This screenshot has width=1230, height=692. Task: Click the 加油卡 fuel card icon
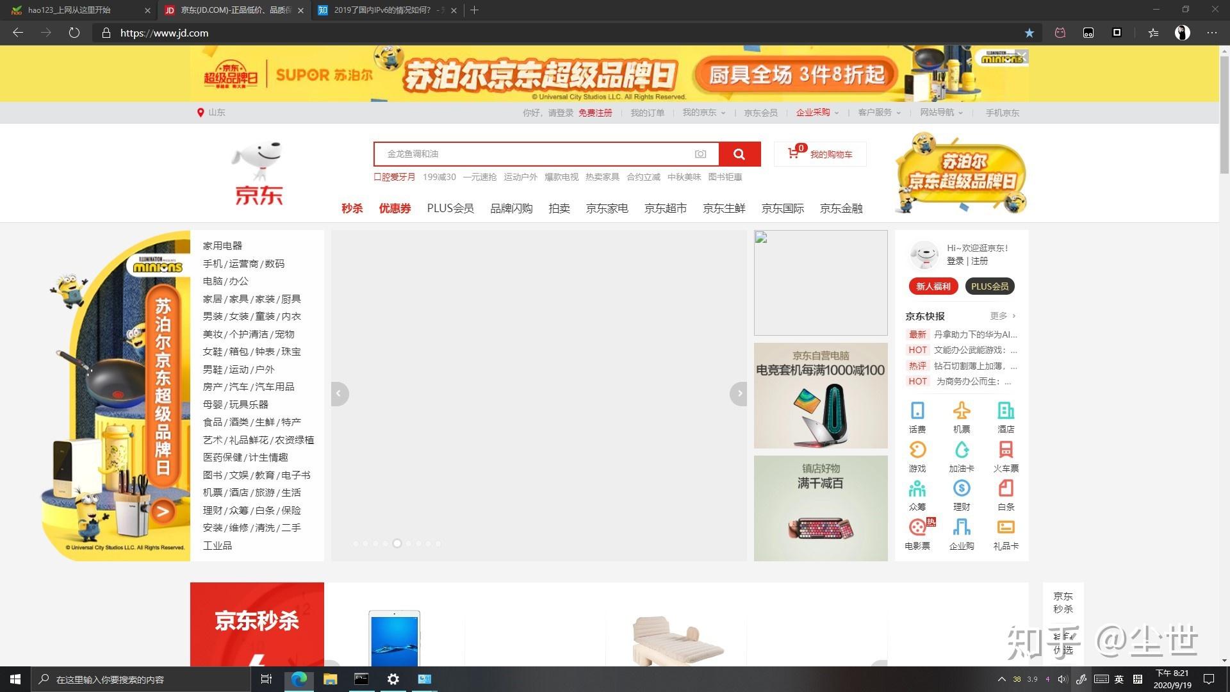[x=961, y=450]
